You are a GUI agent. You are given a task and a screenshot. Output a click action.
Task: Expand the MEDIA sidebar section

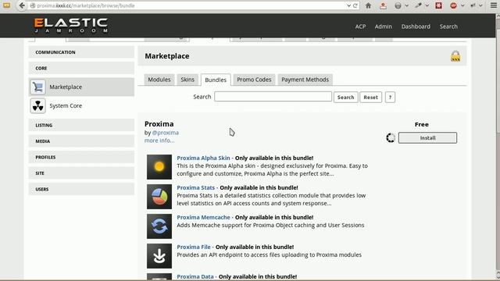[81, 141]
